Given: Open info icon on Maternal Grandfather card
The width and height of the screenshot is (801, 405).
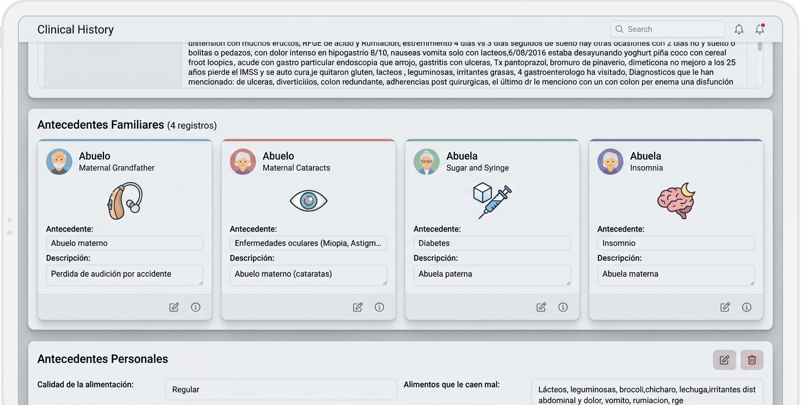Looking at the screenshot, I should coord(195,307).
